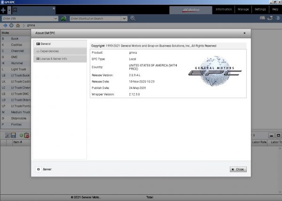Expand the shortcut search dropdown arrow
Image resolution: width=282 pixels, height=201 pixels.
124,18
